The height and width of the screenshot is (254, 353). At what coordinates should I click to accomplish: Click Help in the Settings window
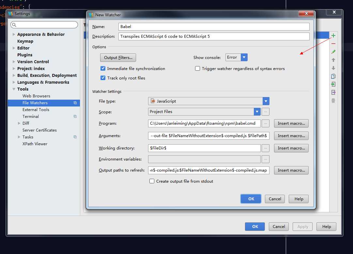327,227
